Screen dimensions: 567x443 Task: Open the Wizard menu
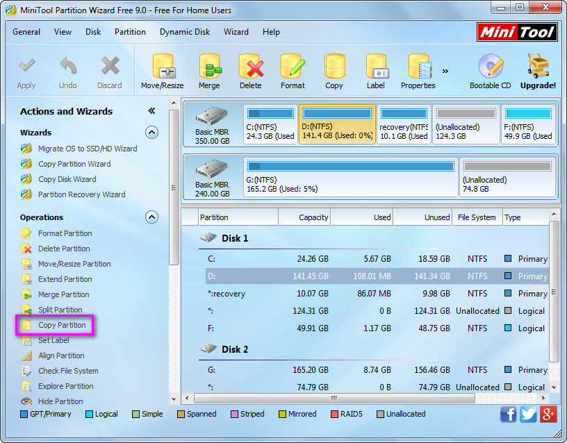pos(236,32)
